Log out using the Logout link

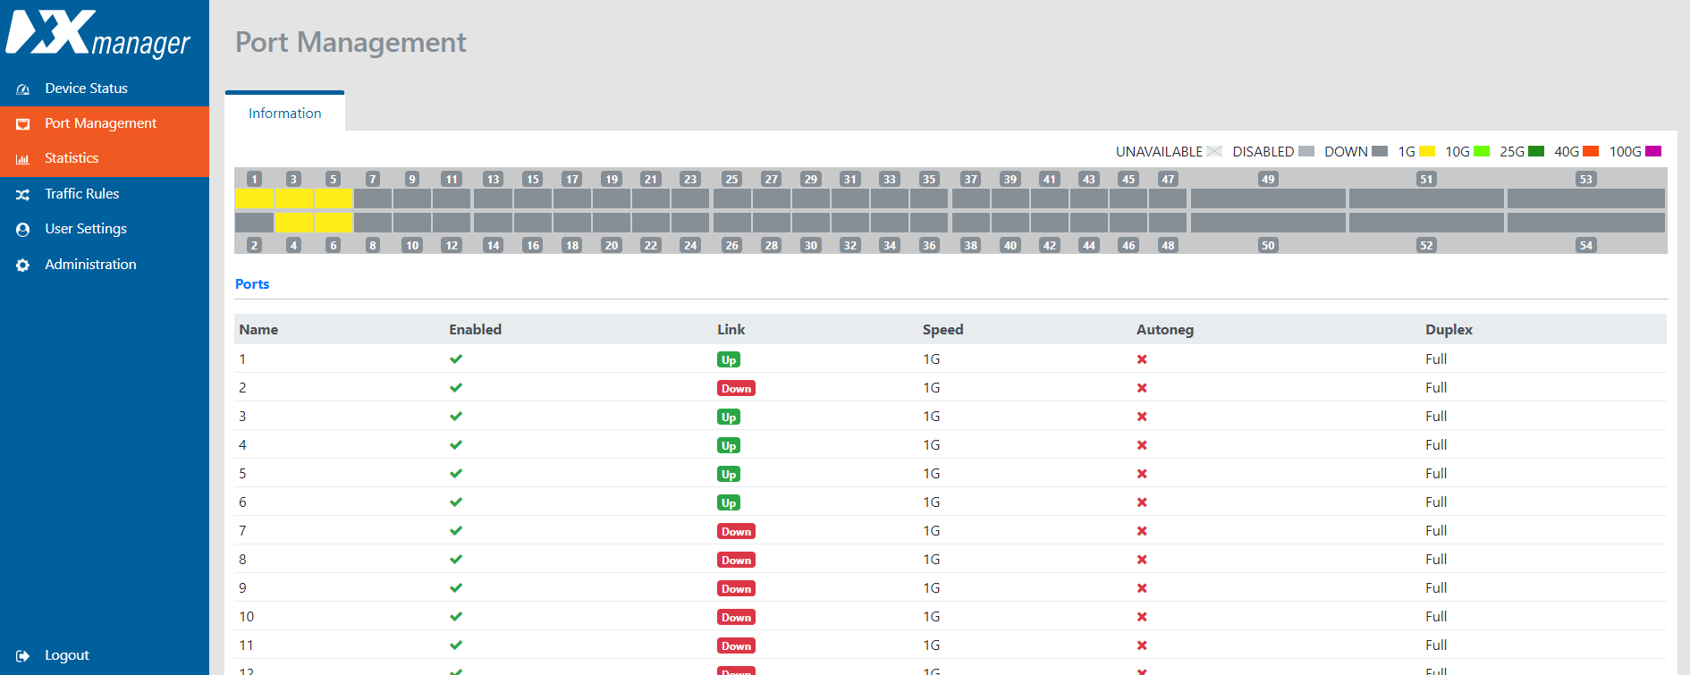67,655
